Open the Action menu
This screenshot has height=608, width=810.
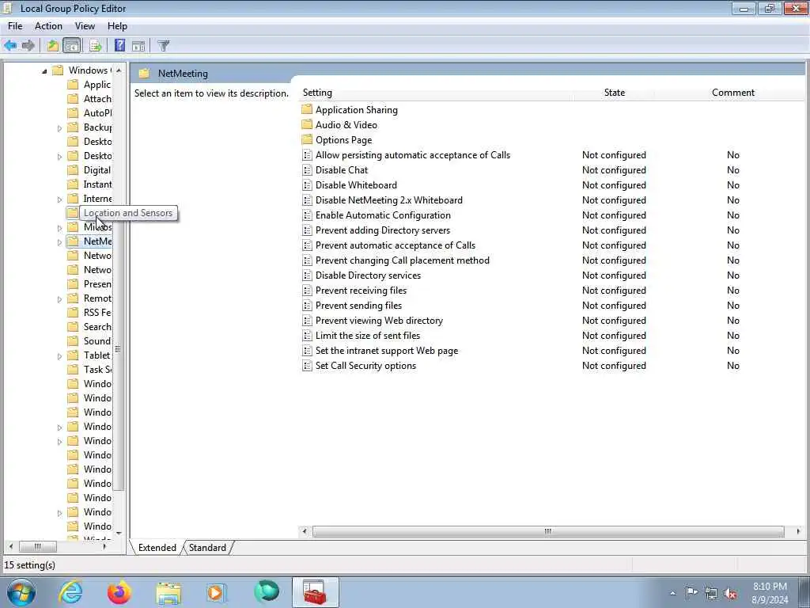click(48, 26)
